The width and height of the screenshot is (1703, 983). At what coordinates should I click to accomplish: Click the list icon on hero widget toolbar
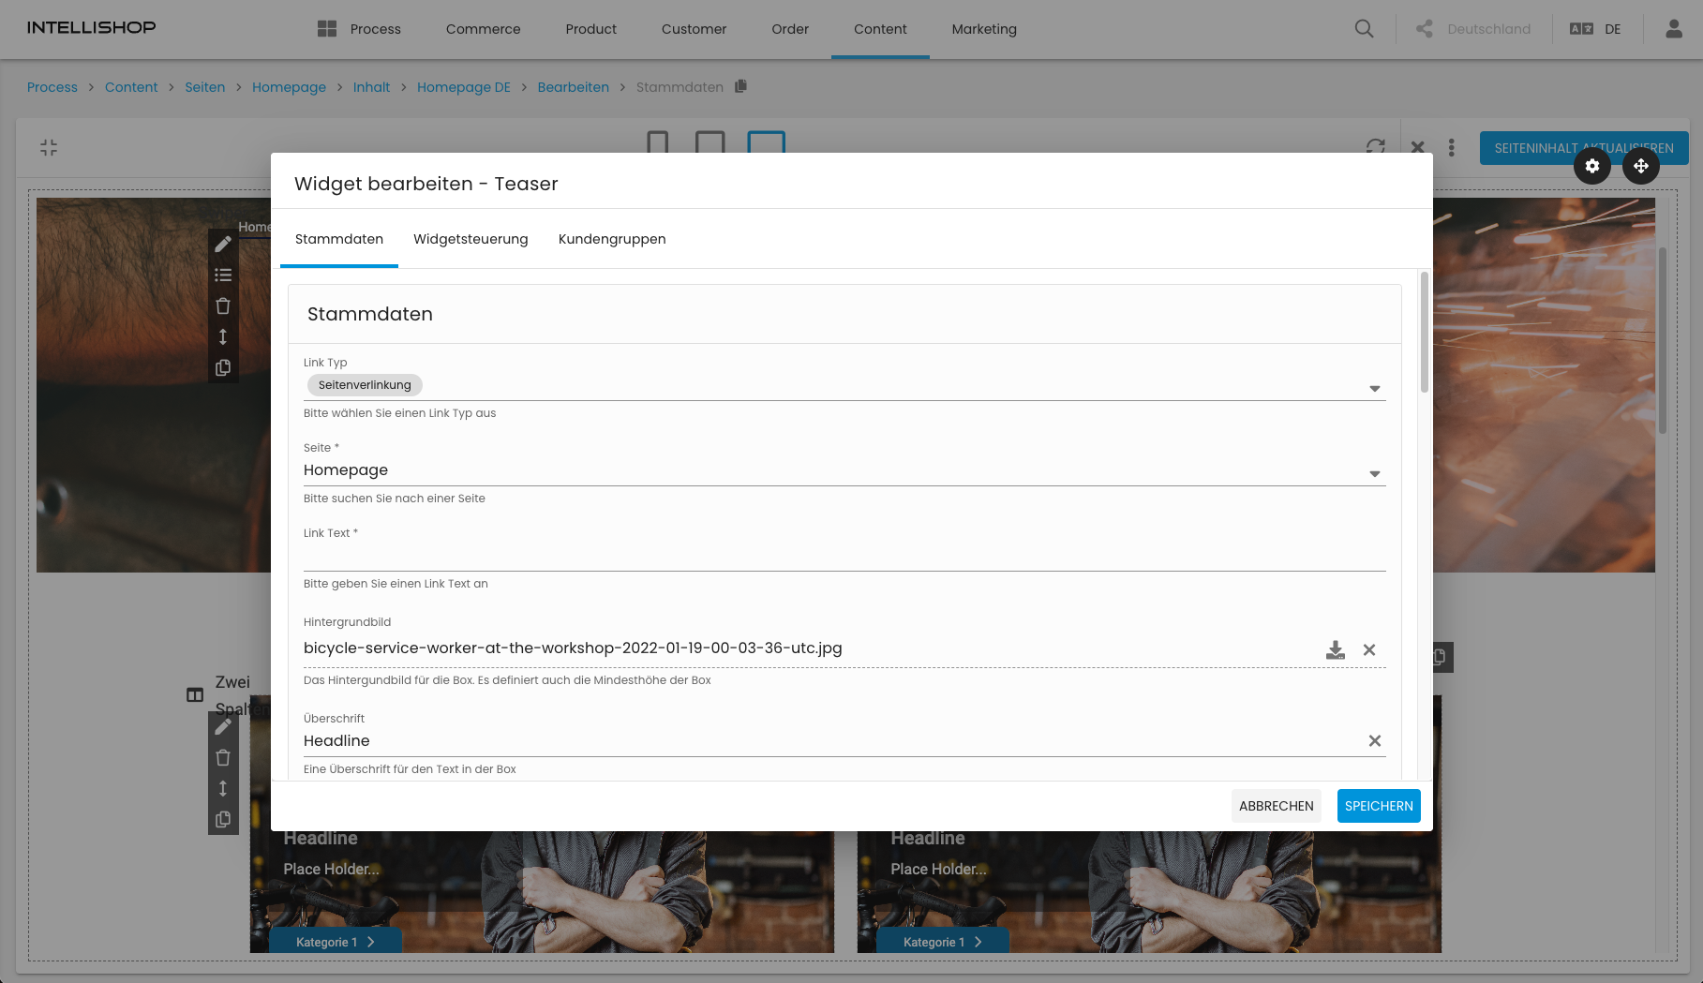tap(223, 275)
